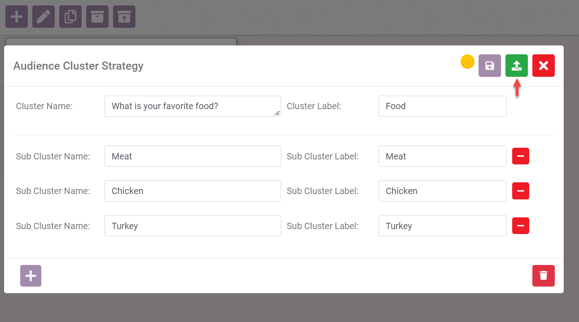Select the Turkey Sub Cluster Label field
The height and width of the screenshot is (322, 579).
tap(442, 225)
